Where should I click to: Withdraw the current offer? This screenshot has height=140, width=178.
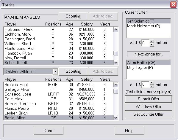[x=148, y=107]
